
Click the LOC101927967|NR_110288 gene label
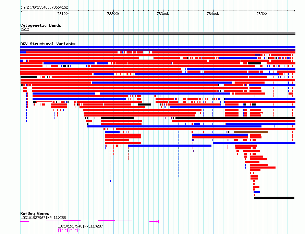(43, 218)
